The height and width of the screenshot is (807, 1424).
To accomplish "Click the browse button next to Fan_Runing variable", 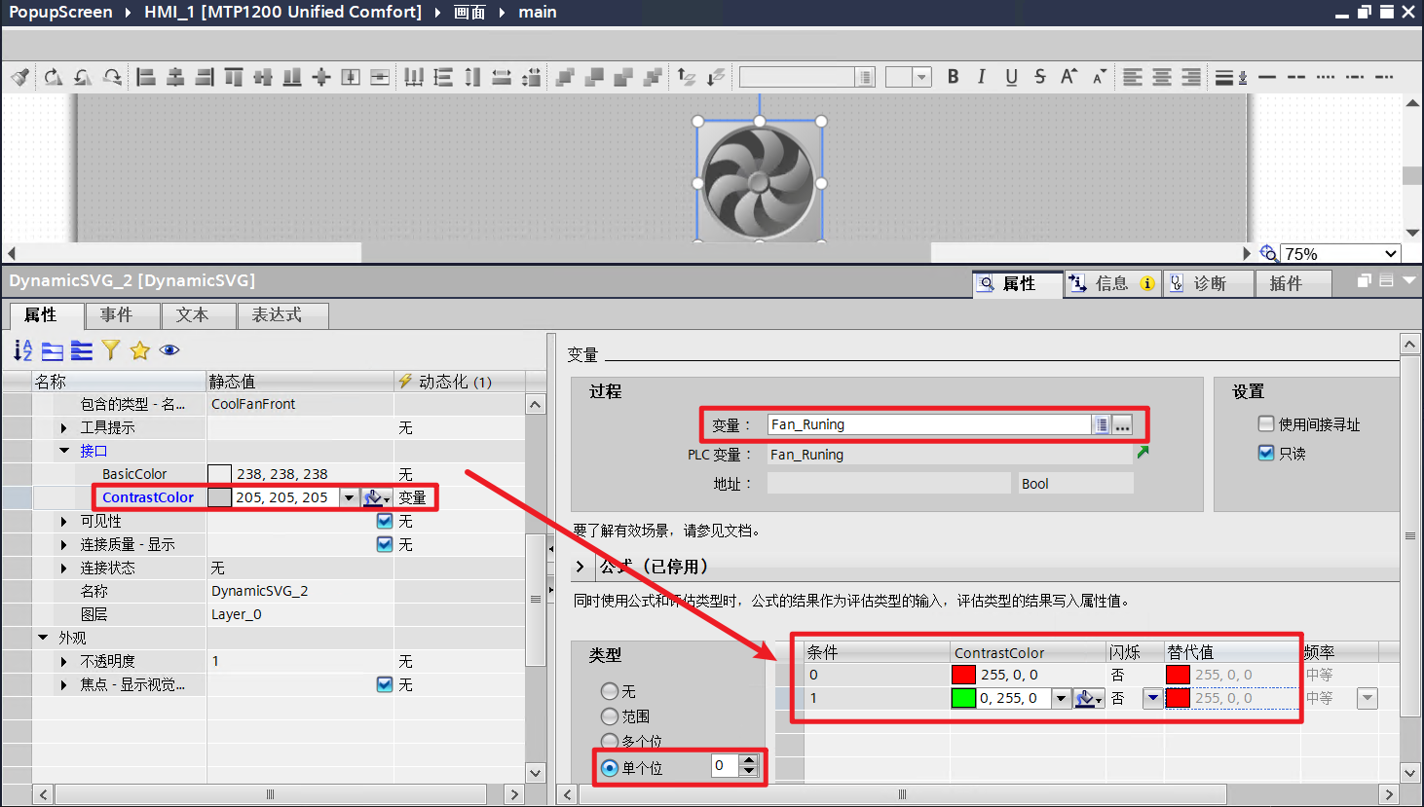I will 1122,424.
